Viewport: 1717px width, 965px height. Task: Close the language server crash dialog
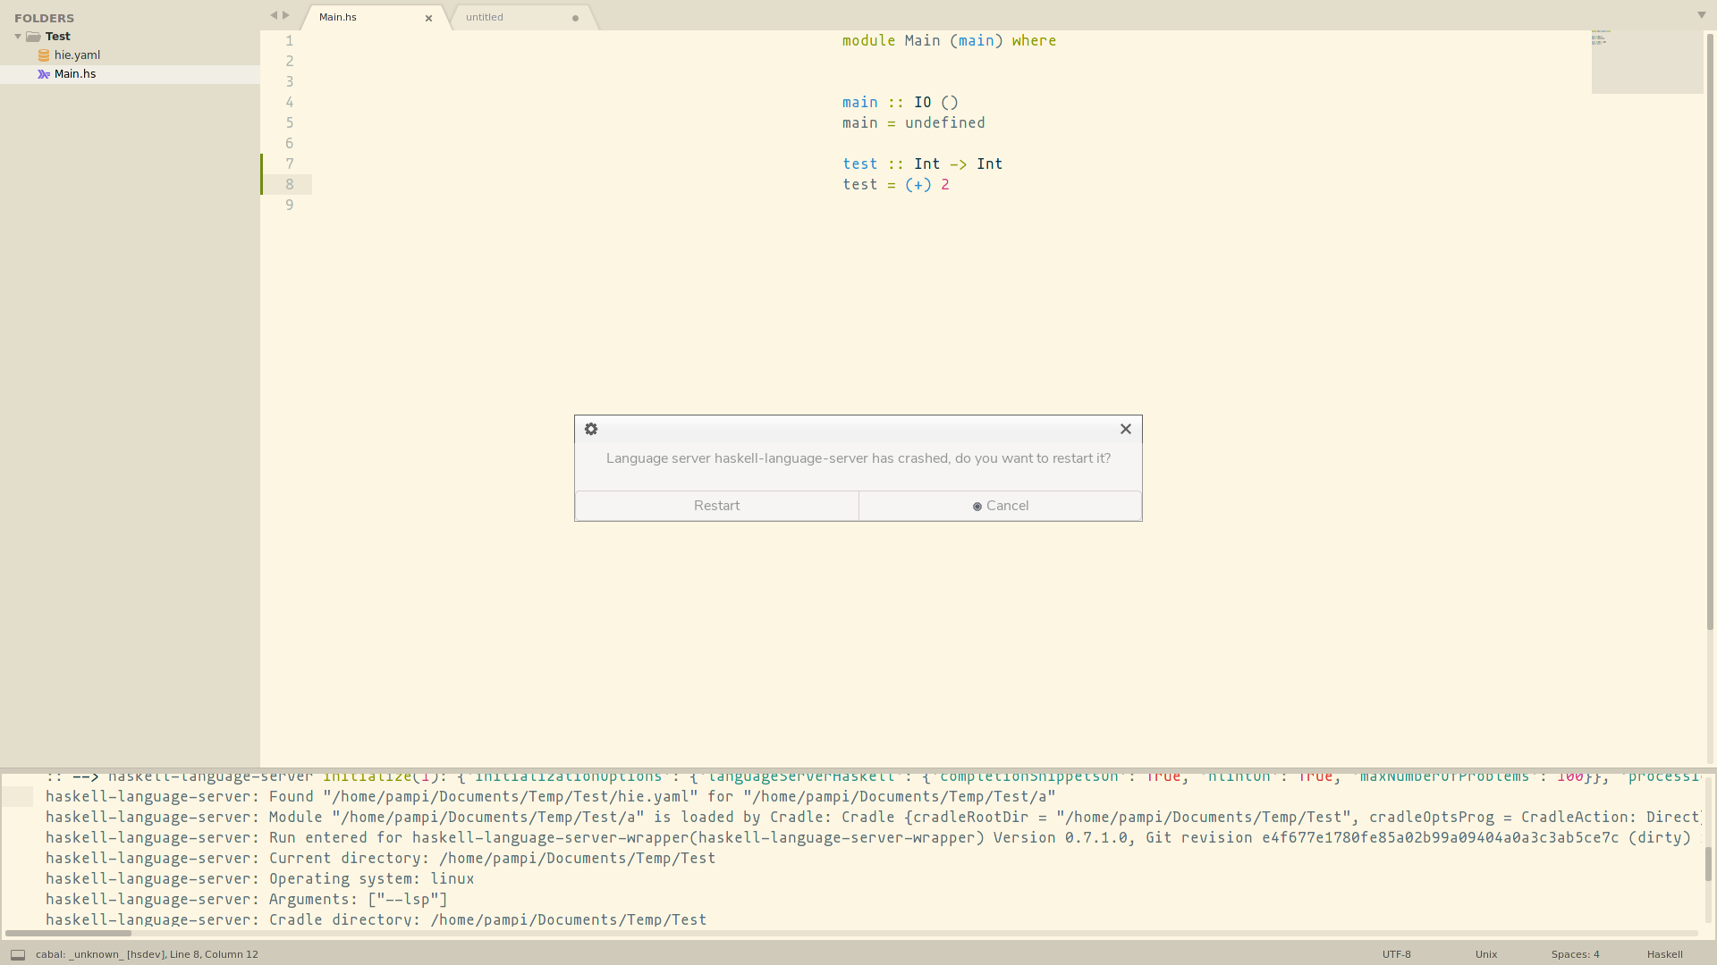tap(1126, 429)
